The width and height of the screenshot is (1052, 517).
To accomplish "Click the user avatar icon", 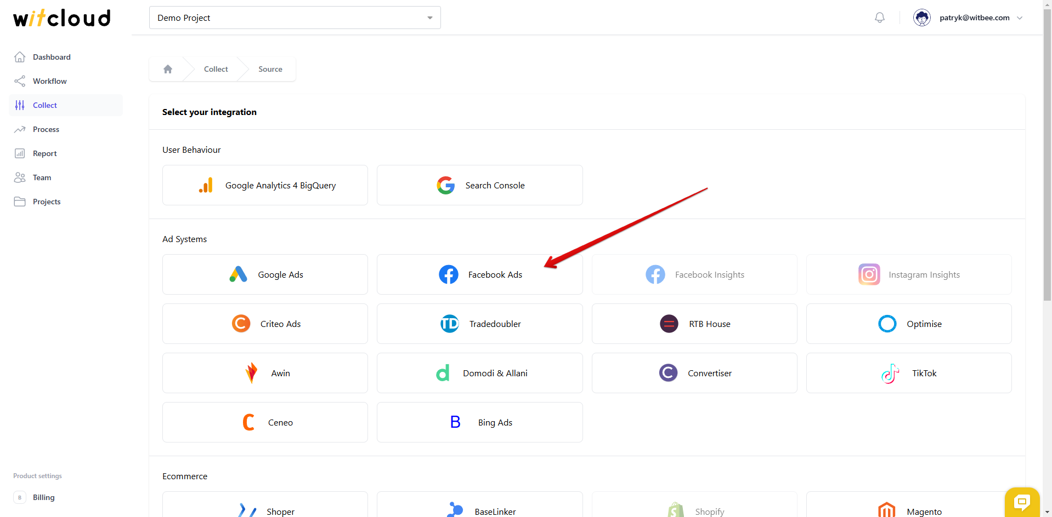I will click(x=922, y=18).
